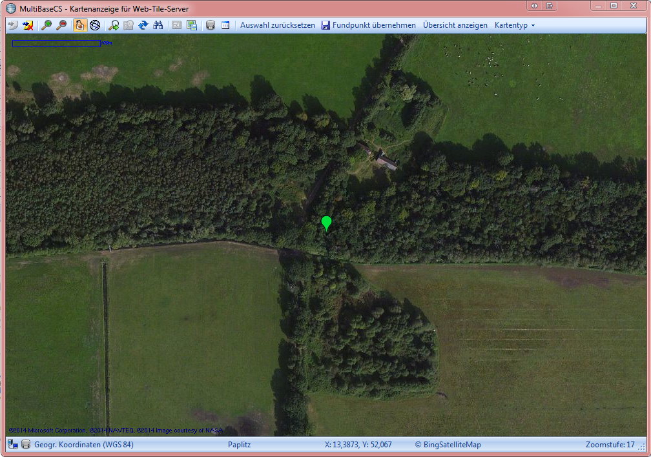651x457 pixels.
Task: Click Geogr. Koordinaten (WGS 84) in status bar
Action: click(83, 444)
